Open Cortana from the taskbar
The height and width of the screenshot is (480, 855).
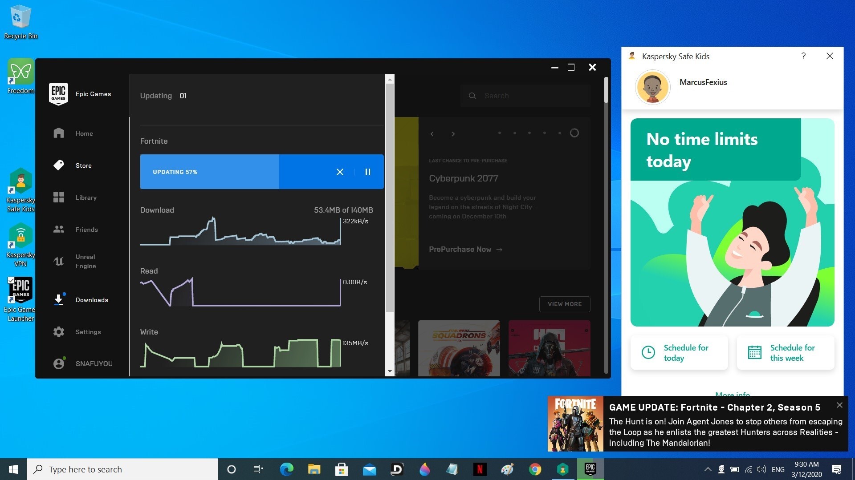pos(231,469)
